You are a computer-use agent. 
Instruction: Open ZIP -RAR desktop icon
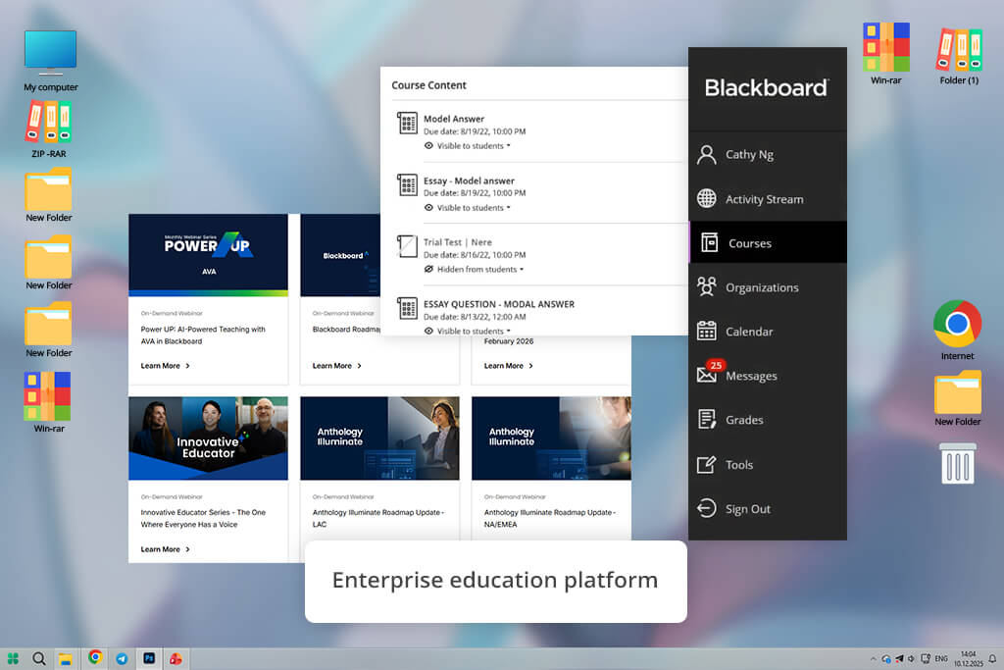coord(49,129)
